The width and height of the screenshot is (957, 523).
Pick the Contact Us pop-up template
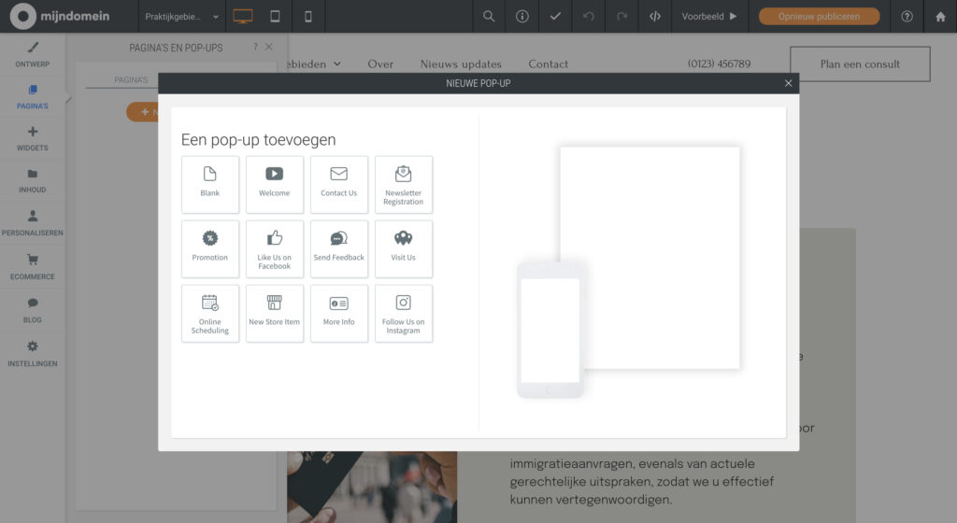339,184
